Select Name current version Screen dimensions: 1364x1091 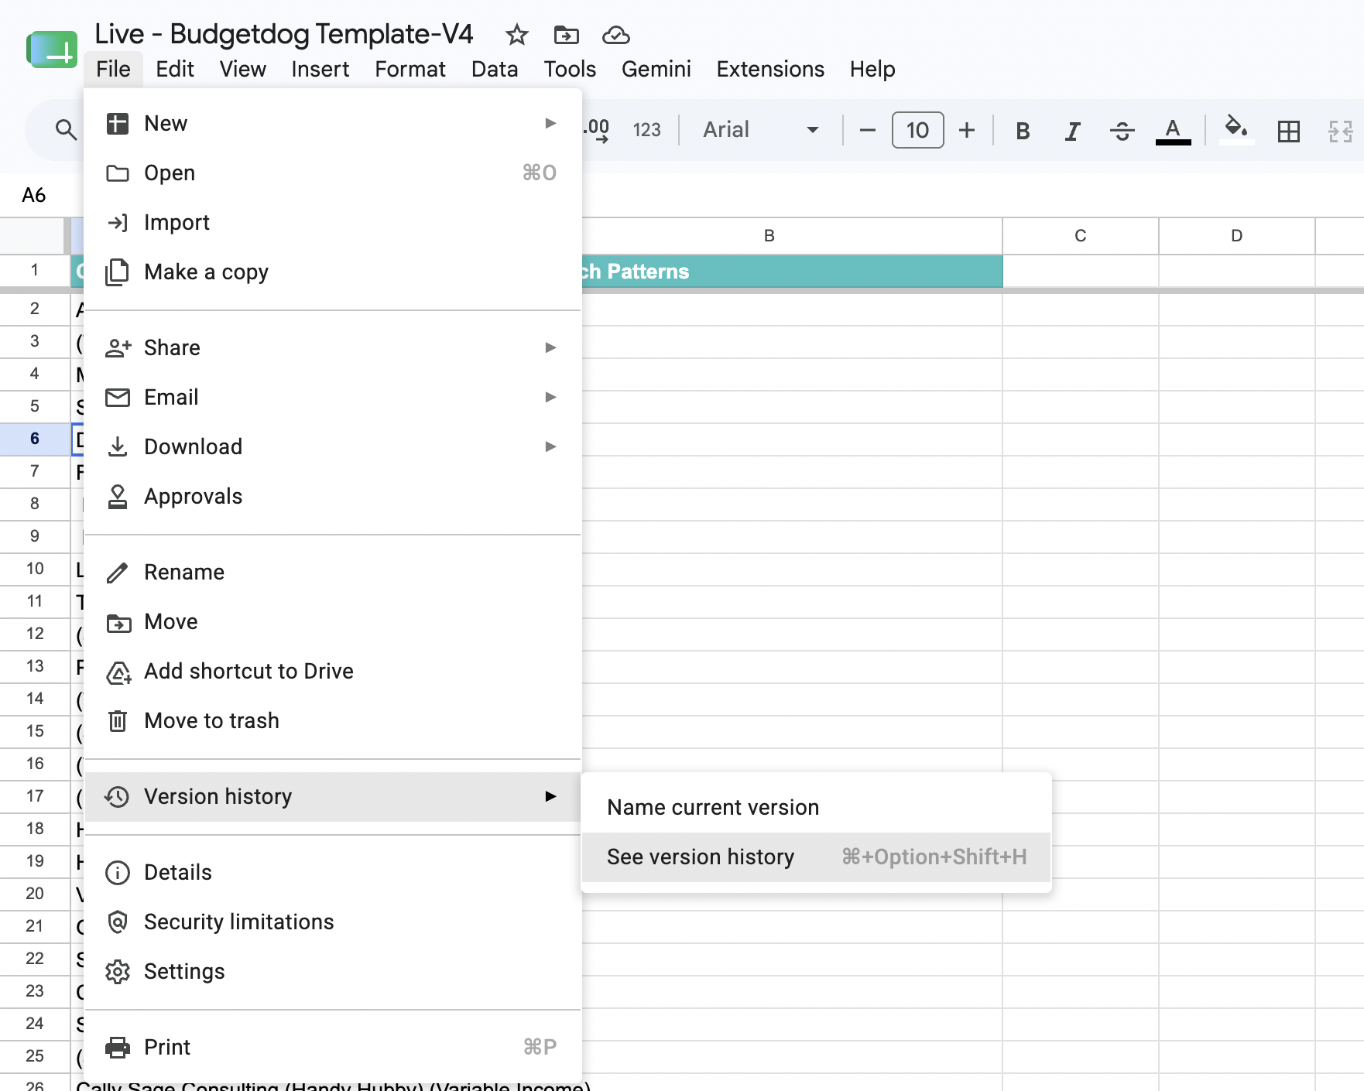click(816, 807)
